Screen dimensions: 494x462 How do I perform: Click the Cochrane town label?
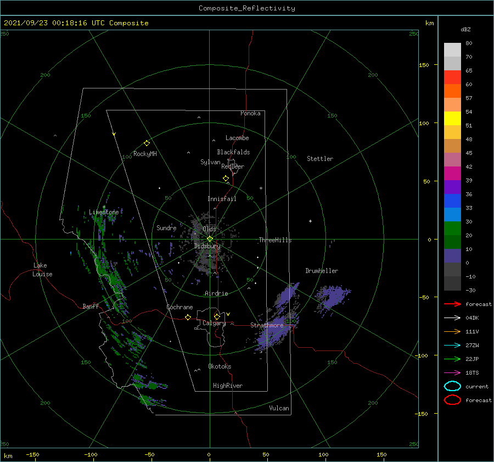[179, 307]
